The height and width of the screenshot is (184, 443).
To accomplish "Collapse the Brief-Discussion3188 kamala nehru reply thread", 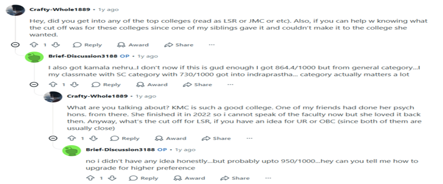I will (x=34, y=85).
